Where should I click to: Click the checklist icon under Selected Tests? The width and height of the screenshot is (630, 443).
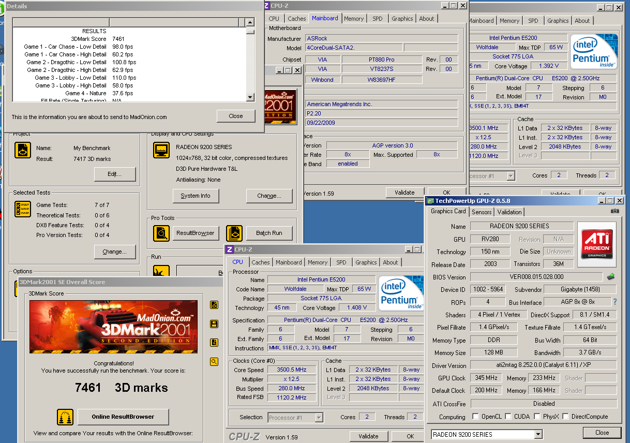(23, 209)
